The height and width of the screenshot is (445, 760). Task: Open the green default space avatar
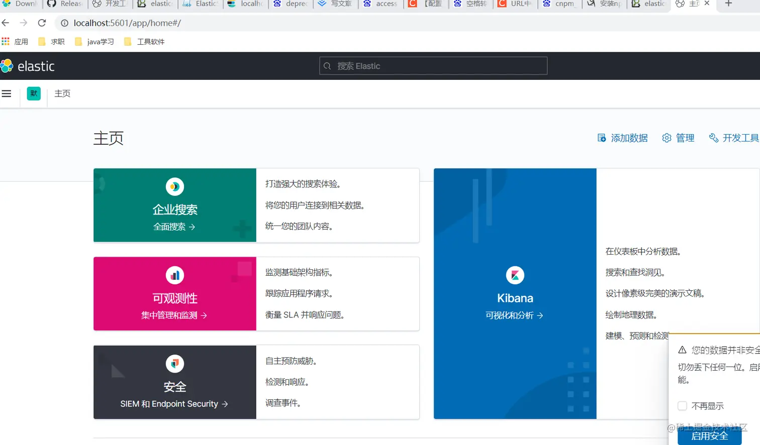(x=34, y=93)
